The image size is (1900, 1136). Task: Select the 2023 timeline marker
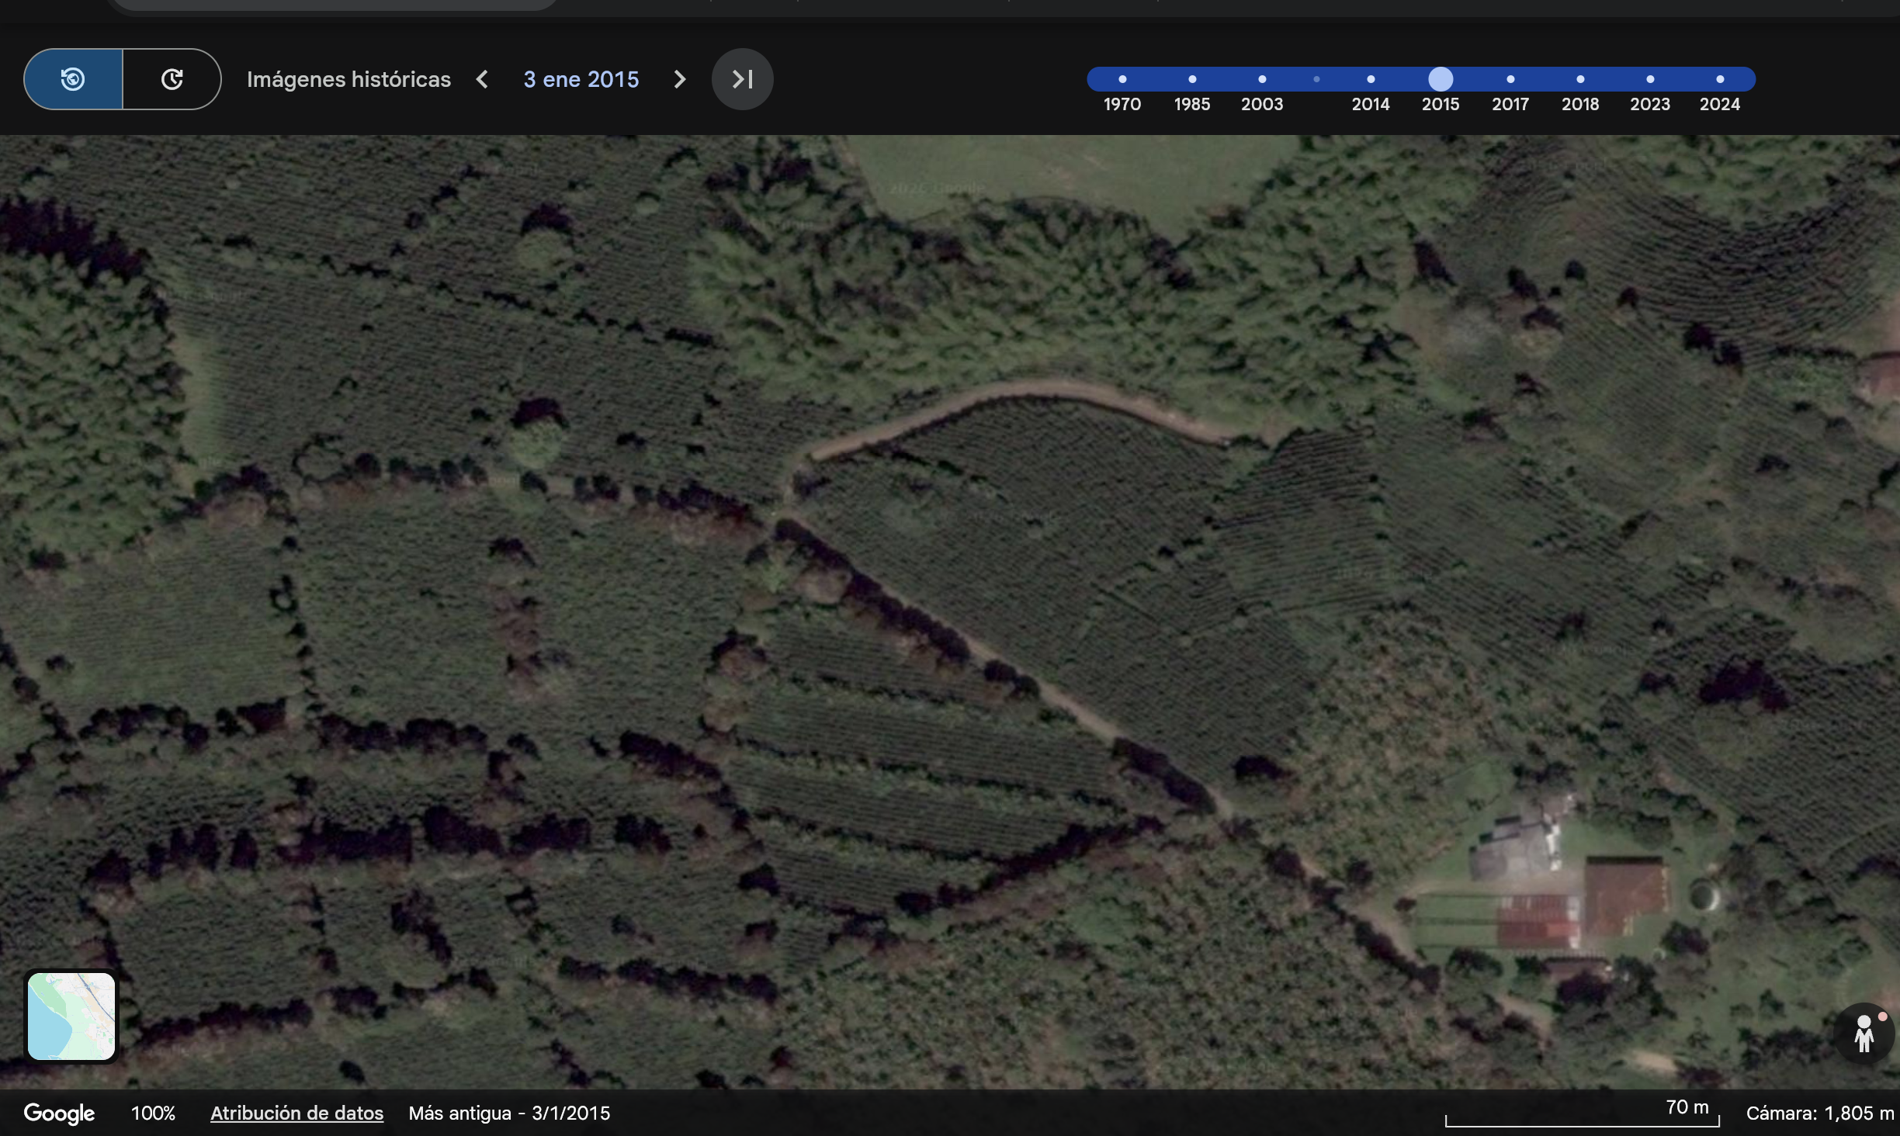tap(1650, 79)
